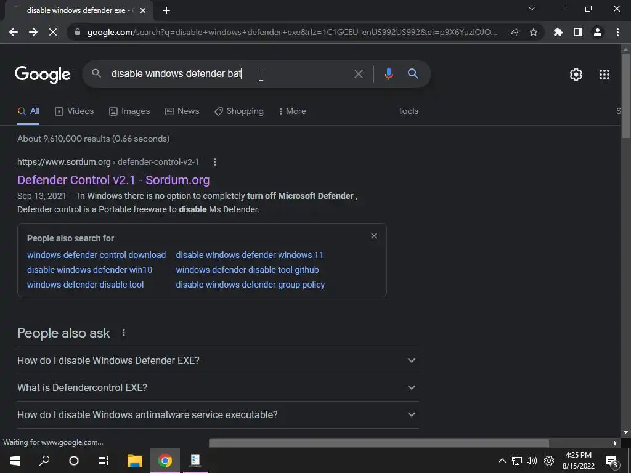Screen dimensions: 631x473
Task: Click the vertical page scrollbar thumb
Action: click(625, 97)
